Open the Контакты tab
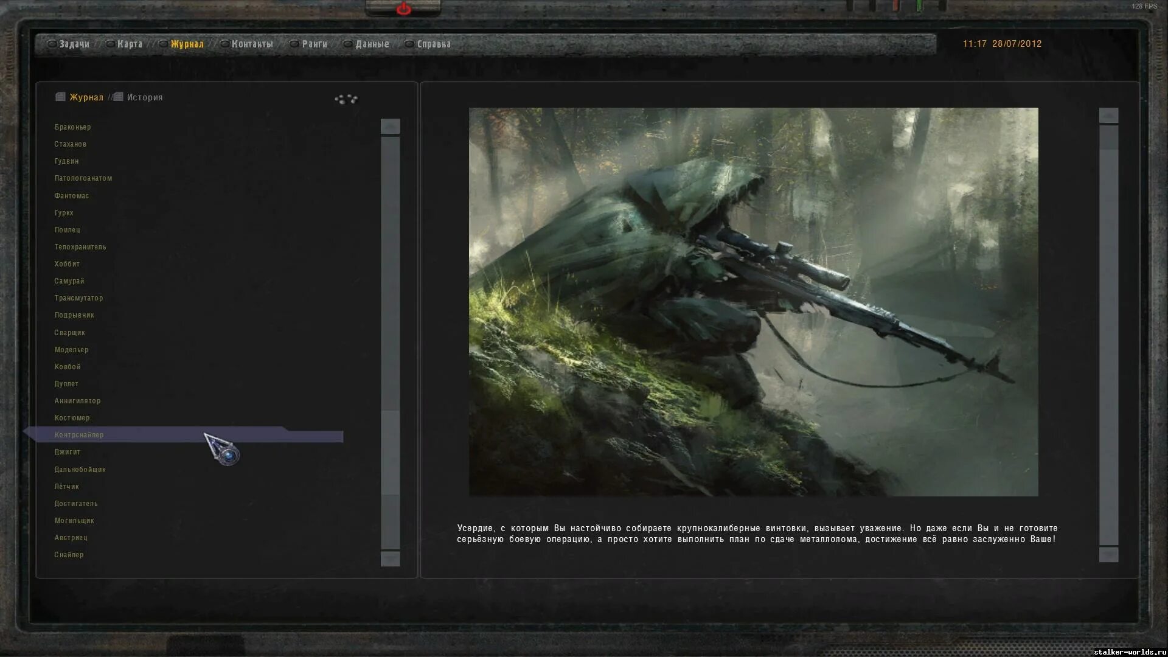Viewport: 1168px width, 657px height. click(x=252, y=44)
